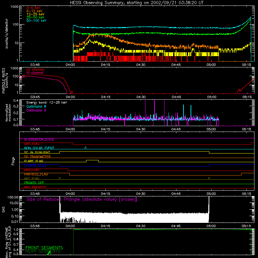
Task: Click the PARTICLE_FLAG label
Action: [x=36, y=174]
